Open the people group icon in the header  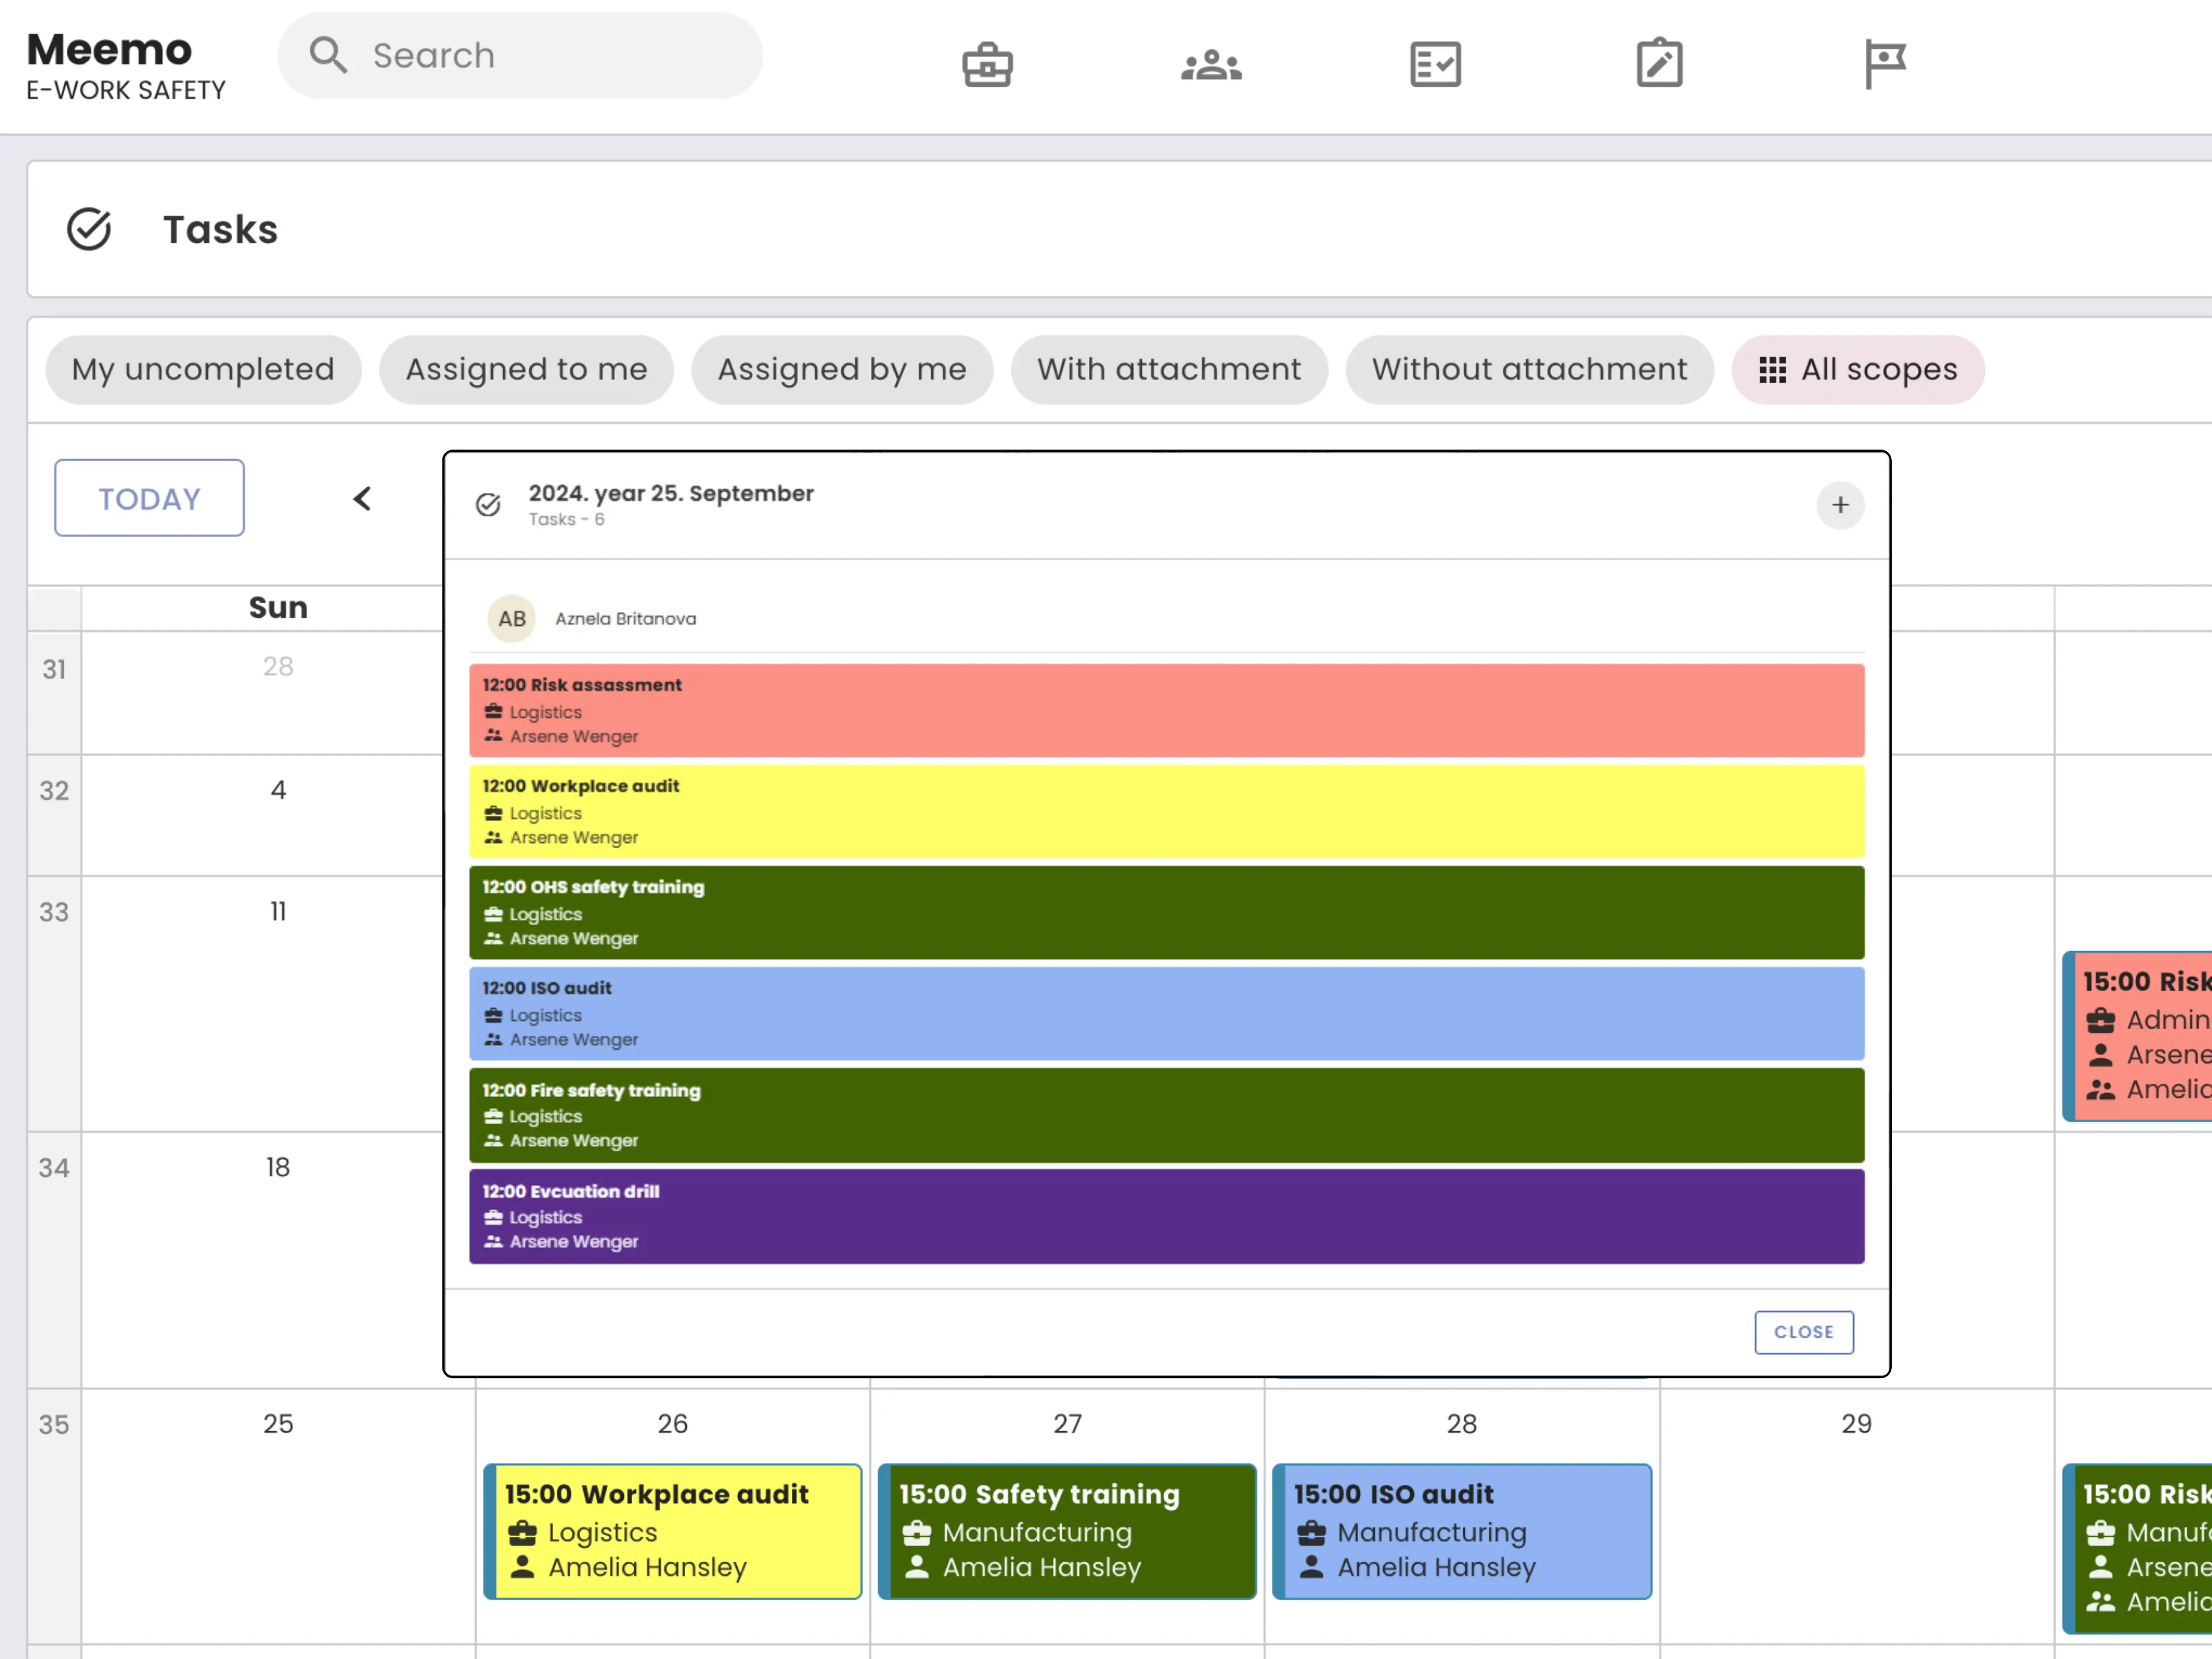[x=1211, y=65]
